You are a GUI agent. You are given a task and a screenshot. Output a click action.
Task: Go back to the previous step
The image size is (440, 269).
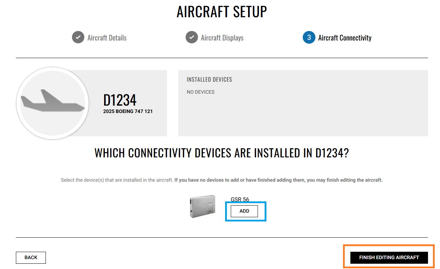point(31,258)
